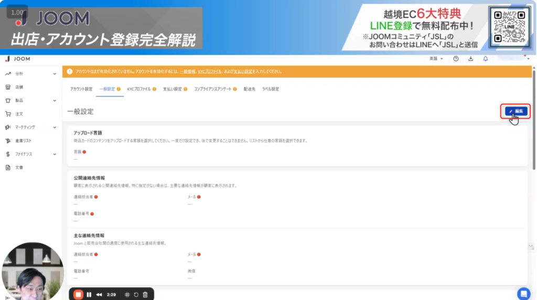Click the restart icon in recording bar
This screenshot has width=537, height=300.
click(x=136, y=295)
